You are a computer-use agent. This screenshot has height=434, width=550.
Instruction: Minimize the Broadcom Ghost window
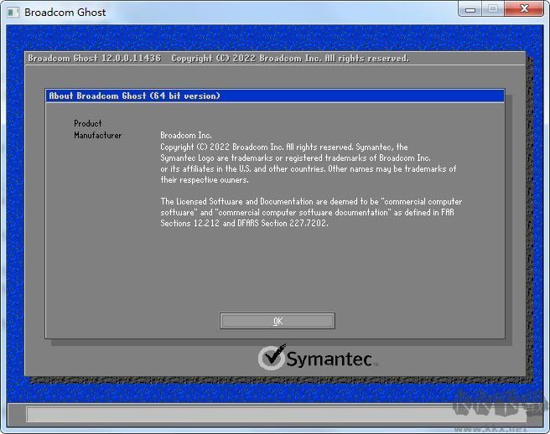[470, 9]
